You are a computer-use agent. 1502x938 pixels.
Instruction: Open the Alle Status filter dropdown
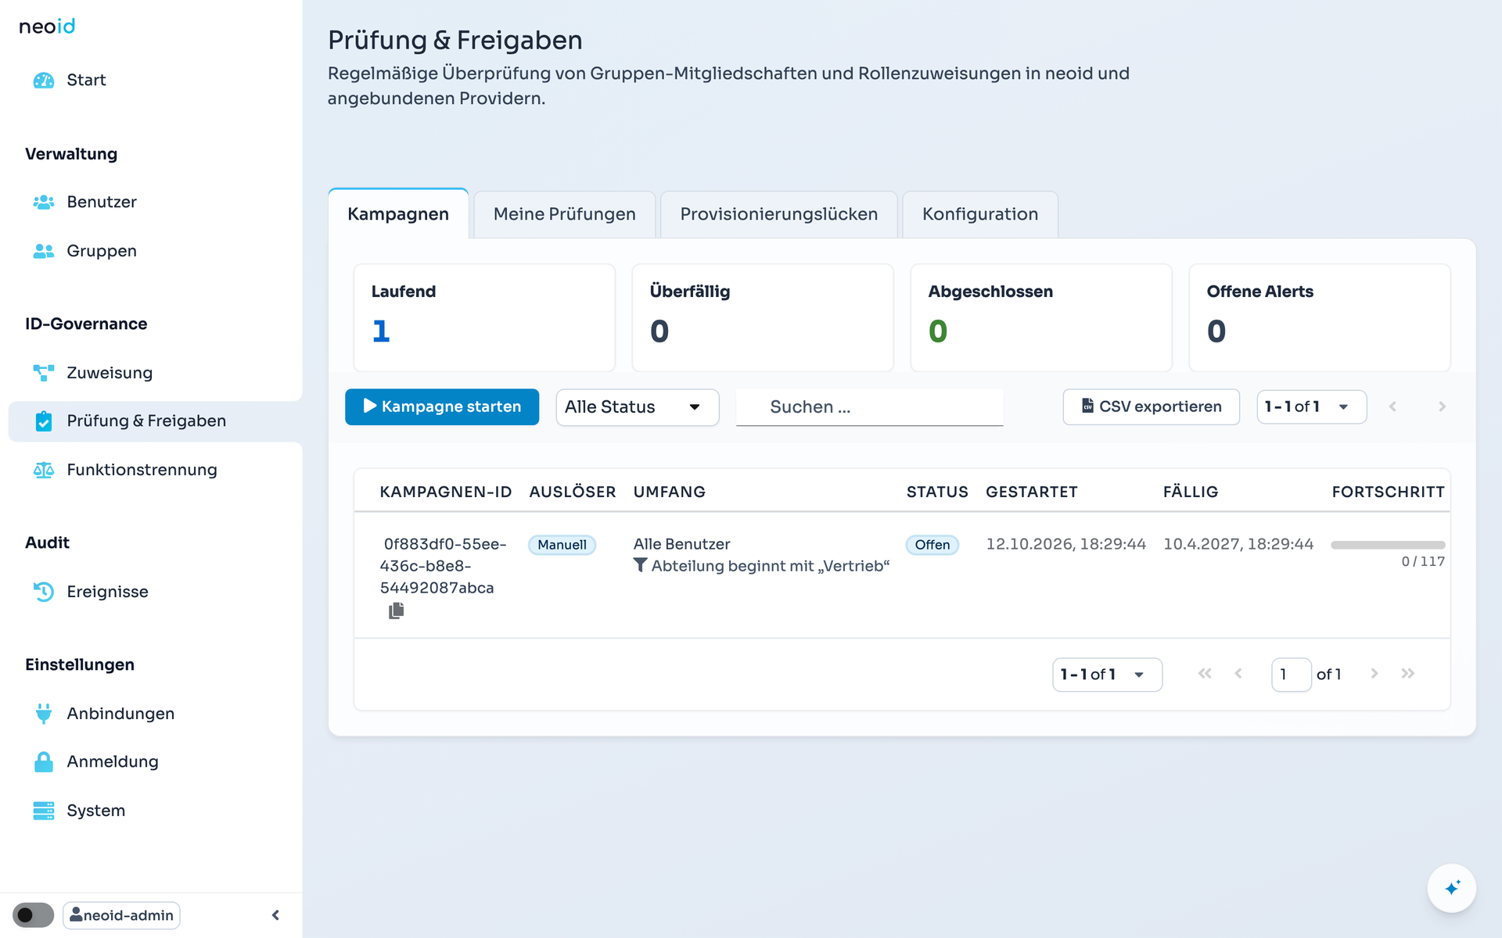pyautogui.click(x=638, y=407)
